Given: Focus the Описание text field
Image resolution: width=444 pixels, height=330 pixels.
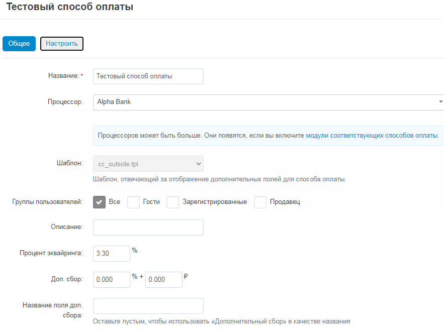Looking at the screenshot, I should click(x=148, y=228).
